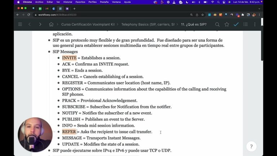
Task: Click the Chrome forward button
Action: click(x=23, y=15)
